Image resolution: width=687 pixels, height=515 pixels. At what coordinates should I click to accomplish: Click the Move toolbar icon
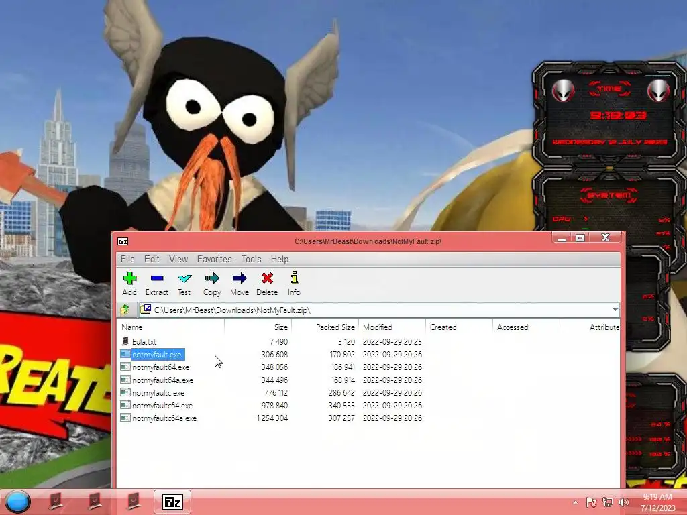(x=240, y=278)
